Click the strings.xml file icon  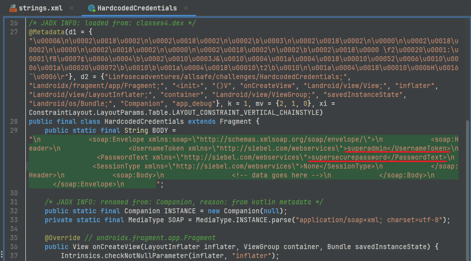coord(13,8)
